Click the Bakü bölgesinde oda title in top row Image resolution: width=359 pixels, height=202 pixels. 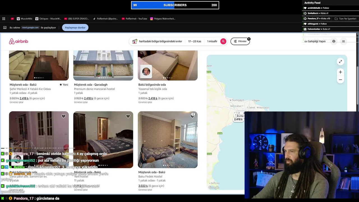[152, 85]
